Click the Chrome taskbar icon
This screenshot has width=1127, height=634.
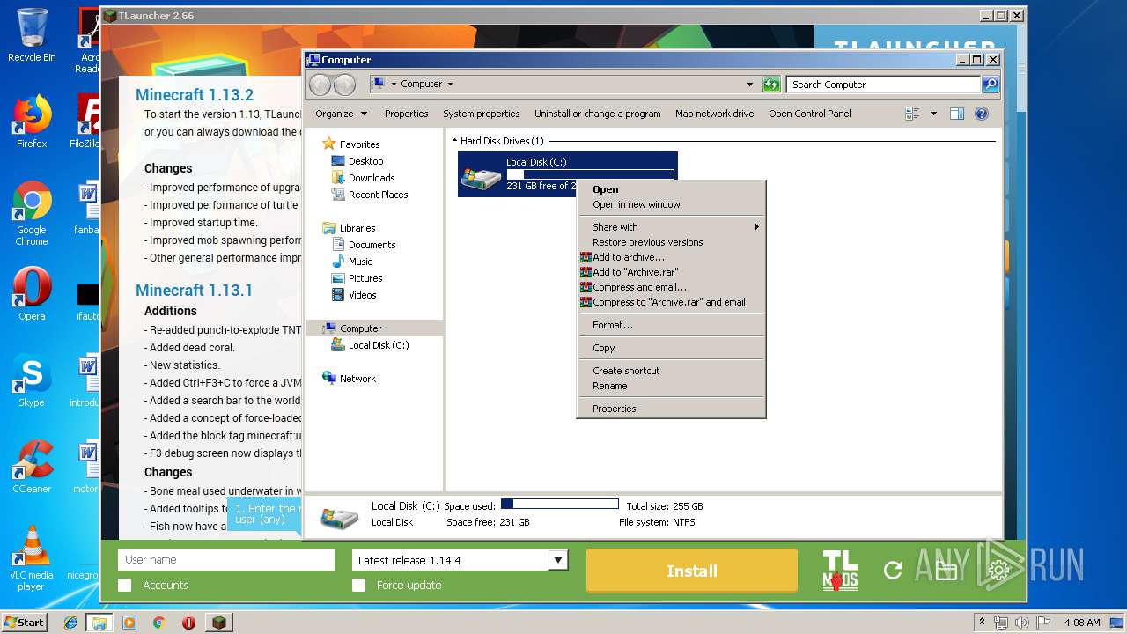[158, 623]
